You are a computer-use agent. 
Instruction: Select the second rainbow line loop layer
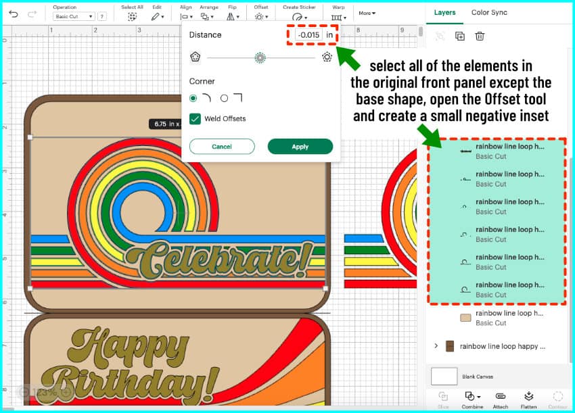point(497,179)
